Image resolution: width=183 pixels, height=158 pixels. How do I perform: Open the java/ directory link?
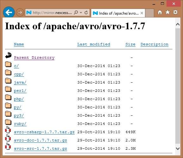(x=20, y=83)
